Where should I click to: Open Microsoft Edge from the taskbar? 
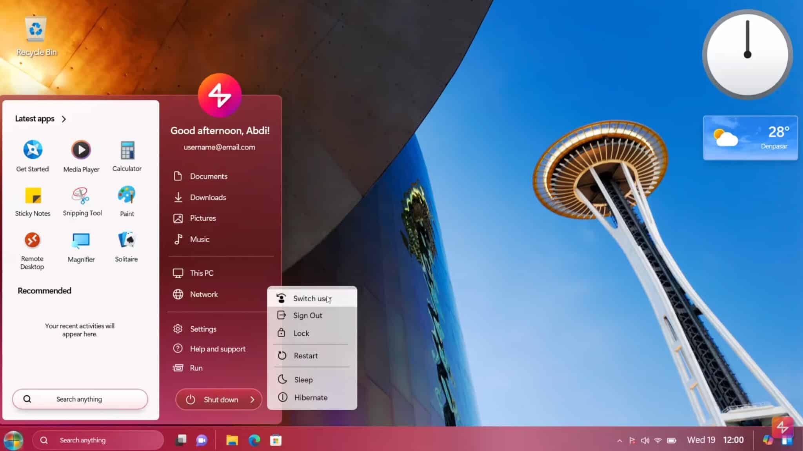(255, 440)
